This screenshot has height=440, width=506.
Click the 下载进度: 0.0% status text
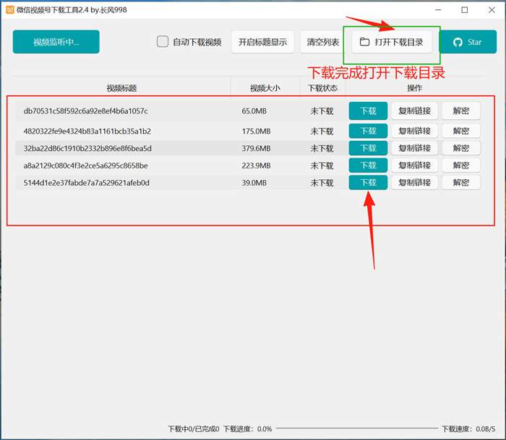[x=247, y=428]
